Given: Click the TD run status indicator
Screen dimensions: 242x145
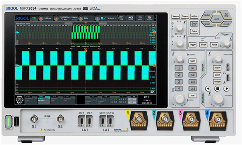Looking at the screenshot, I should point(34,18).
